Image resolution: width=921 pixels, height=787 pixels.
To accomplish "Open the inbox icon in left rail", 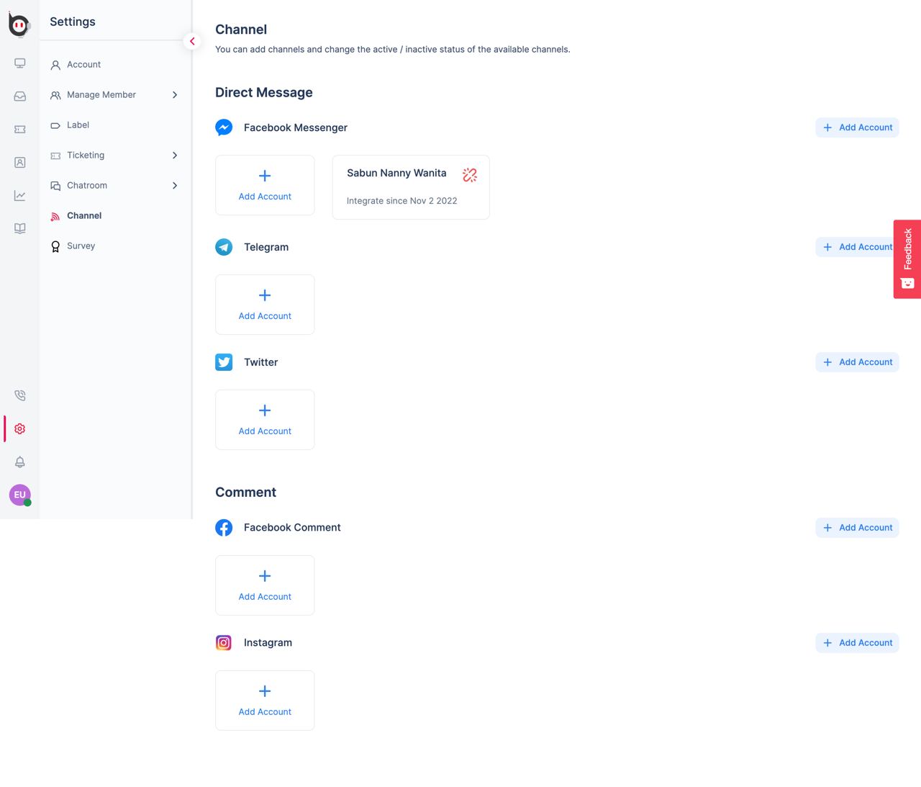I will click(20, 96).
